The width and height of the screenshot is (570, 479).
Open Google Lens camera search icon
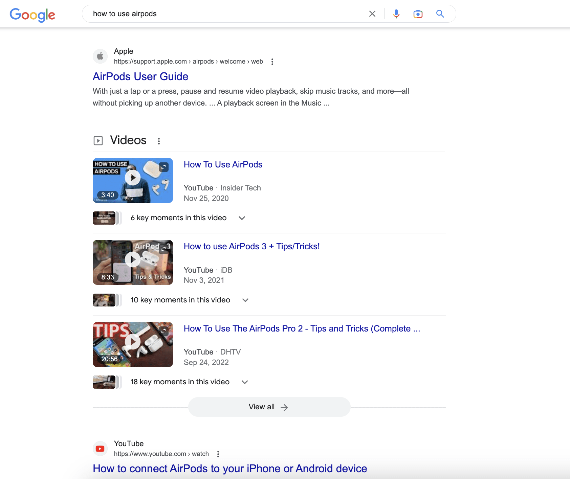point(418,14)
